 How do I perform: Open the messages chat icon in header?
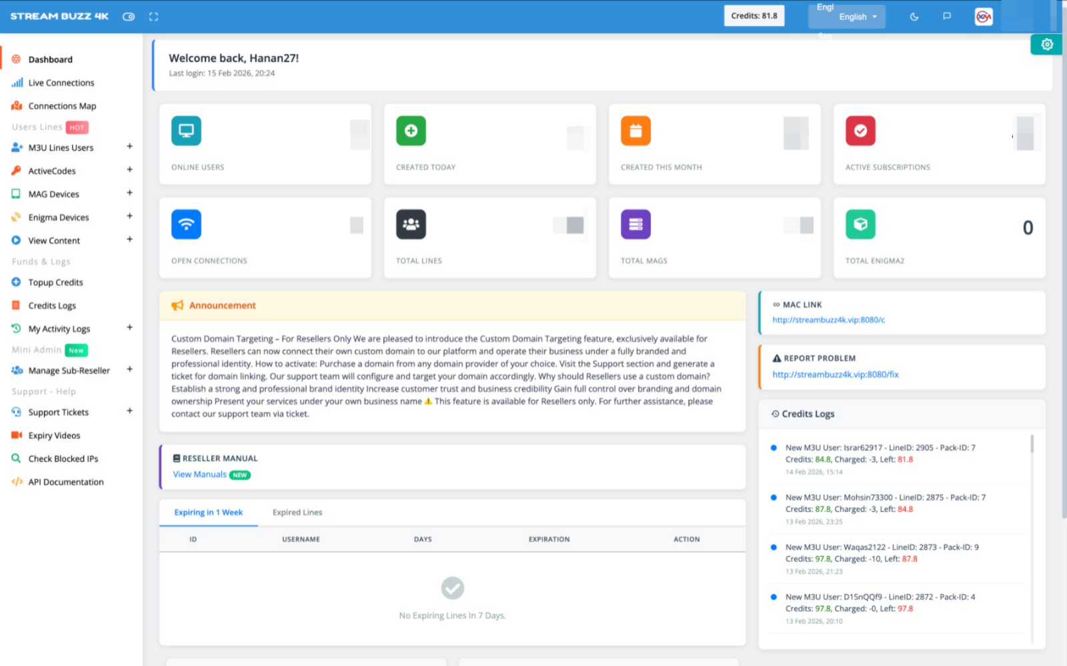click(946, 16)
